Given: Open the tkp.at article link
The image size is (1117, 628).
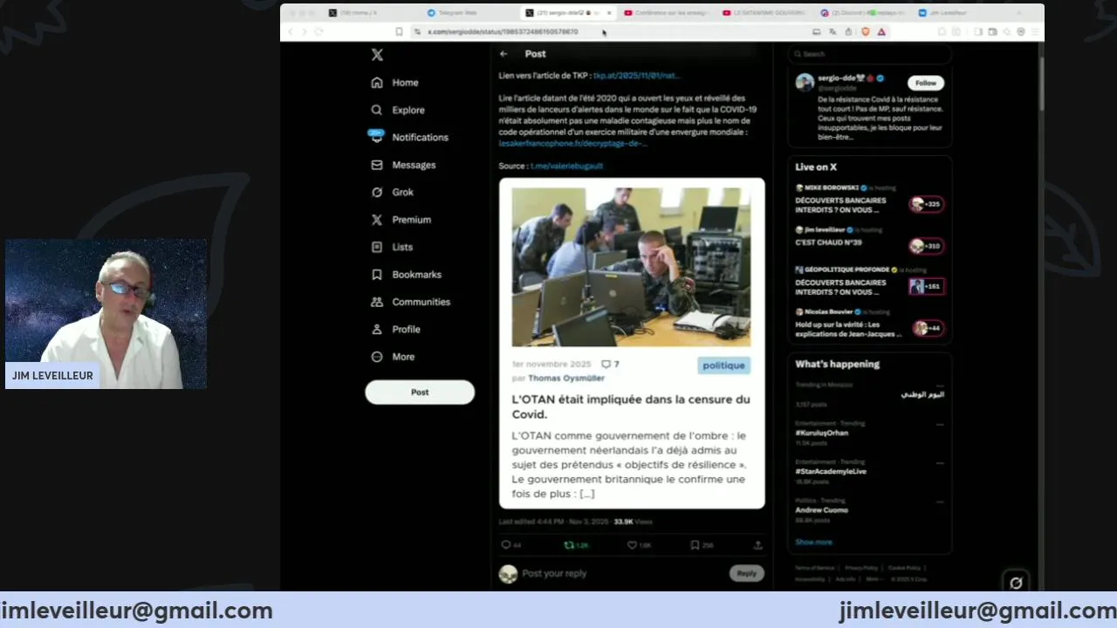Looking at the screenshot, I should (636, 76).
